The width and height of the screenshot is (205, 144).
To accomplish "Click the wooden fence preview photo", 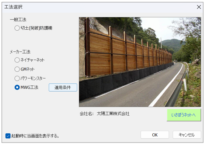I will pyautogui.click(x=140, y=62).
